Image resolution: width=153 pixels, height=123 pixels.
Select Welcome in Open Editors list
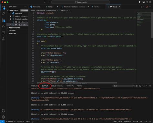click(x=17, y=13)
